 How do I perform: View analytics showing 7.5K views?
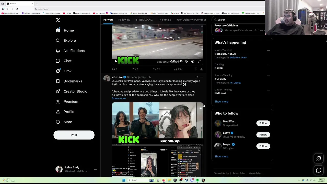click(x=178, y=69)
